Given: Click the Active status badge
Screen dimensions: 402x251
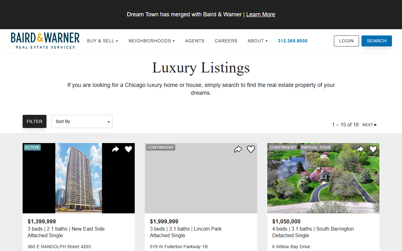Looking at the screenshot, I should 32,147.
